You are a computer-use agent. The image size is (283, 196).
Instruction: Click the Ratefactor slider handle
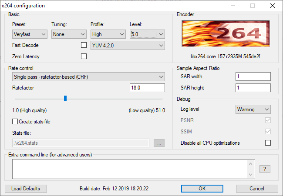pos(65,99)
